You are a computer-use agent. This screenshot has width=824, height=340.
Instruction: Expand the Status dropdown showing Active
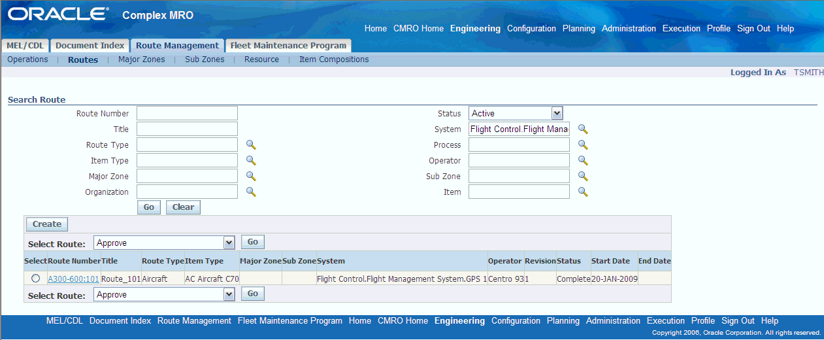tap(516, 113)
